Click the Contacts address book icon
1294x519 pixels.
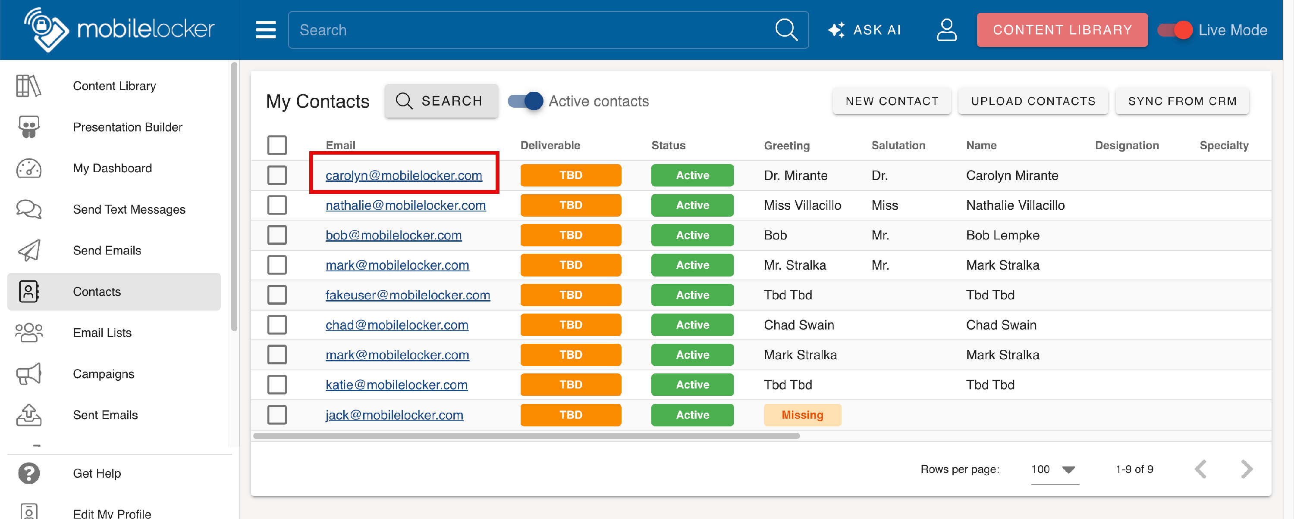[x=28, y=291]
